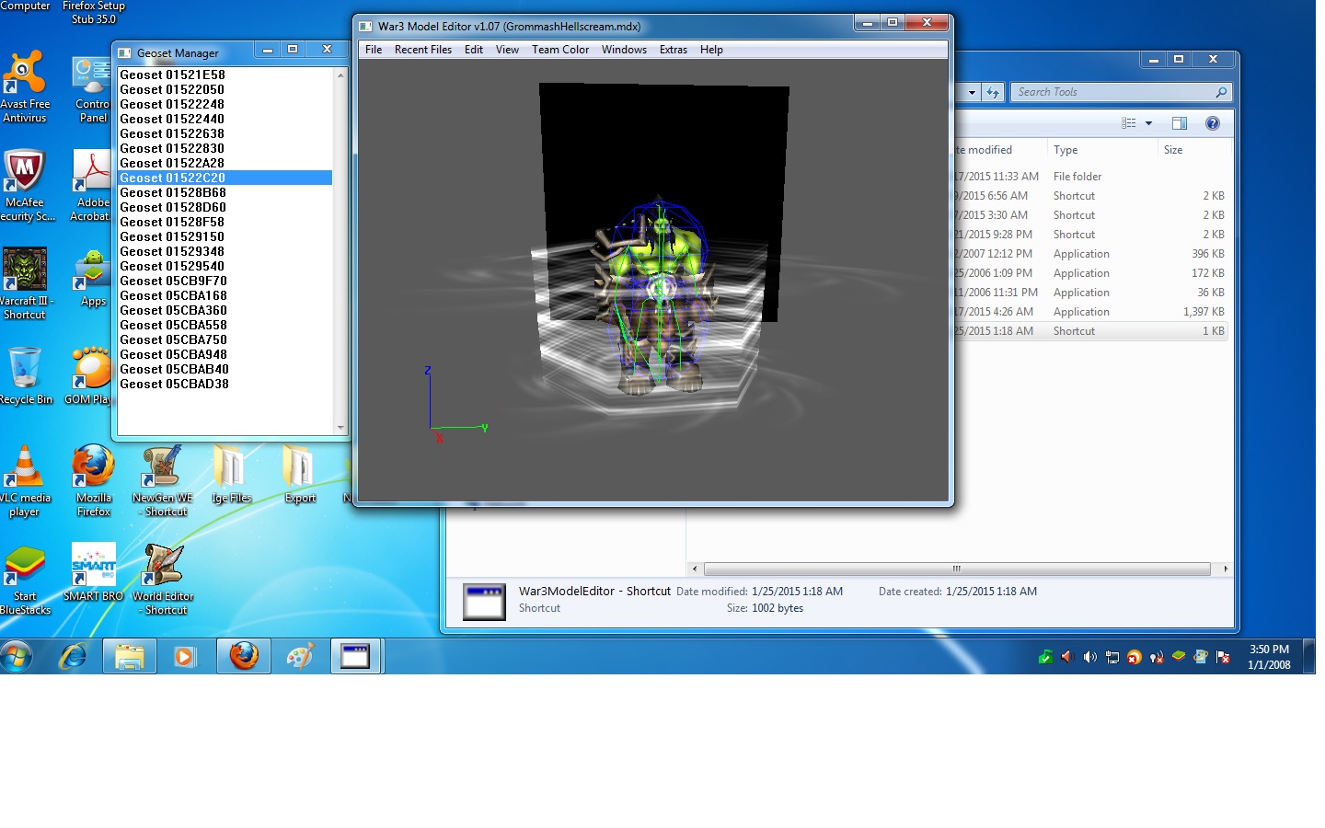This screenshot has height=828, width=1325.
Task: Open the Help menu in Model Editor
Action: (x=711, y=50)
